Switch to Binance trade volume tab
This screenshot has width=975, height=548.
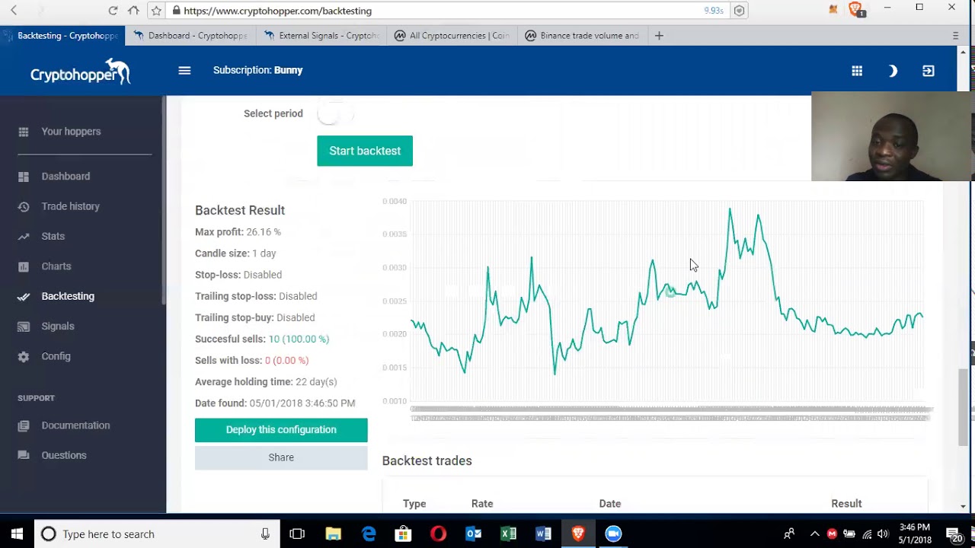pos(583,36)
